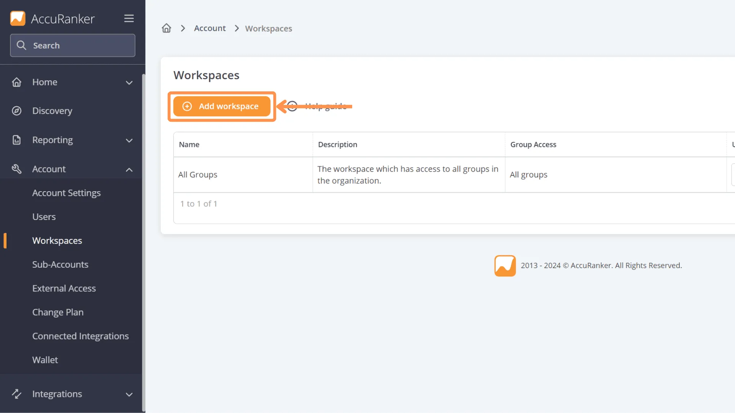Select Sub-Accounts in the sidebar
This screenshot has height=413, width=735.
[x=60, y=264]
